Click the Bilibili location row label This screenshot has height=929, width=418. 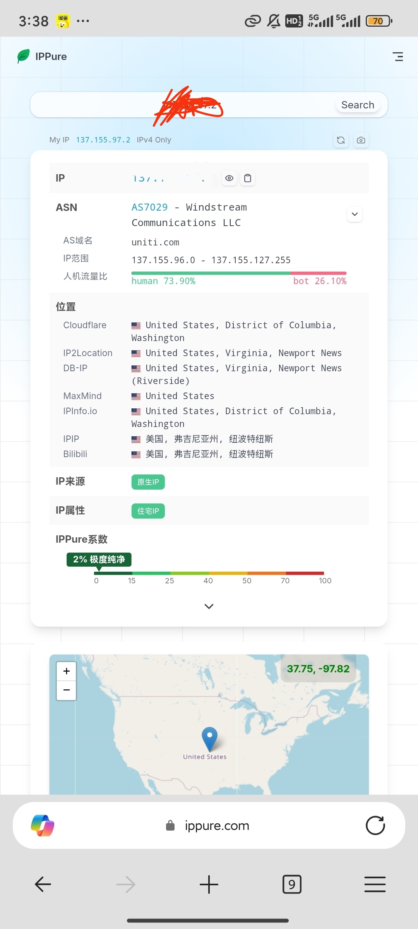pos(75,454)
